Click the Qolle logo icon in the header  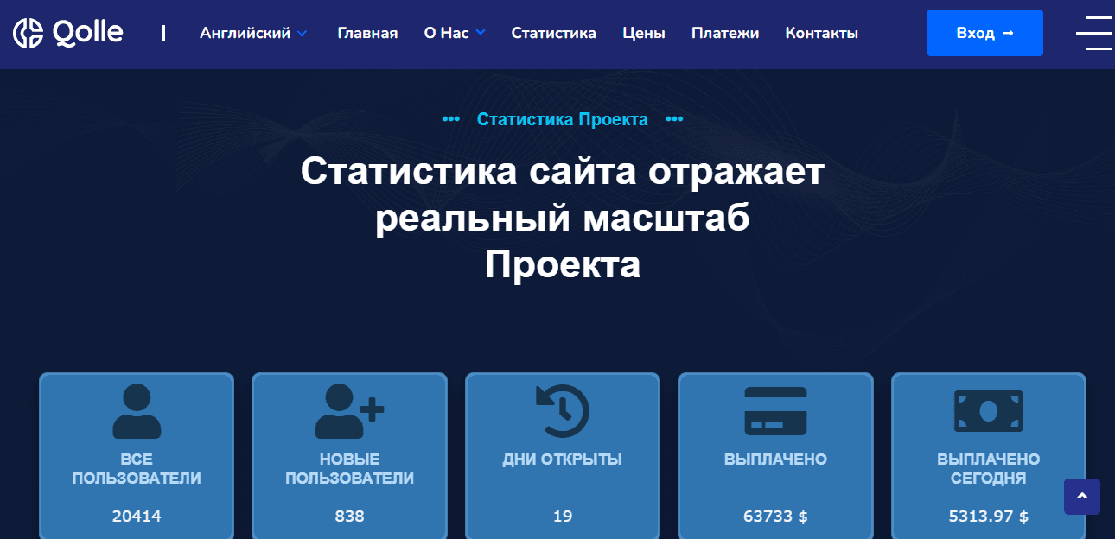click(x=29, y=32)
